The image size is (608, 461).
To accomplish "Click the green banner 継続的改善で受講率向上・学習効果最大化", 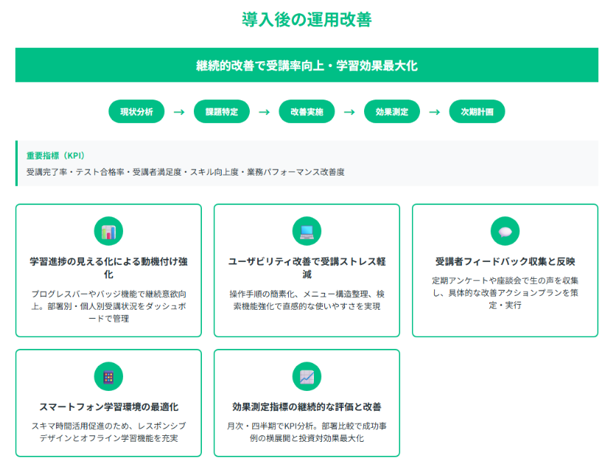I will click(307, 66).
